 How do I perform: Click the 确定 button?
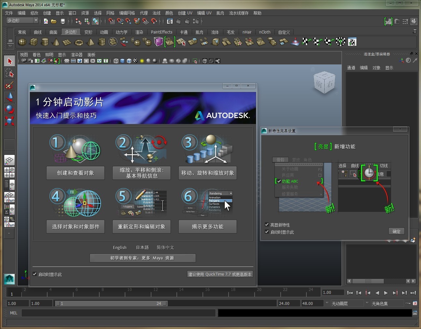pyautogui.click(x=396, y=231)
